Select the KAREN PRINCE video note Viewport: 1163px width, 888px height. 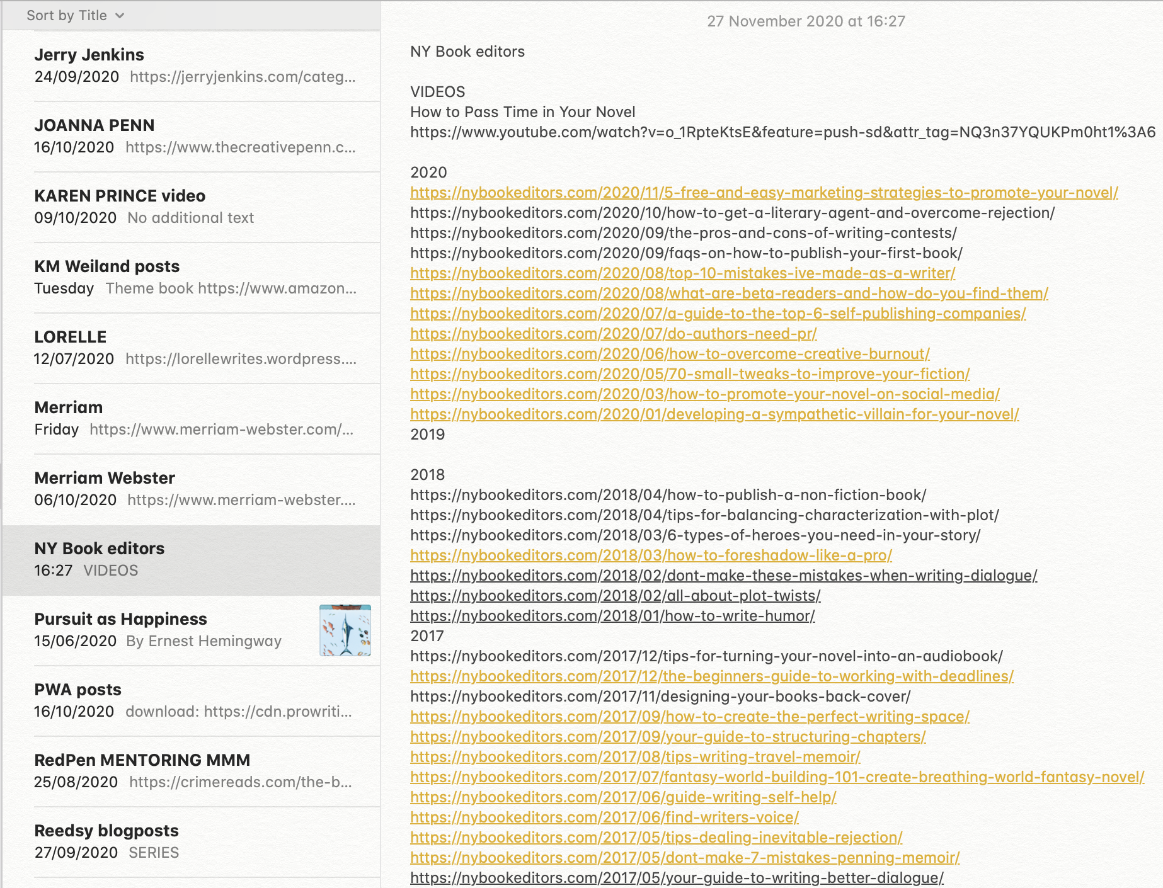tap(192, 207)
